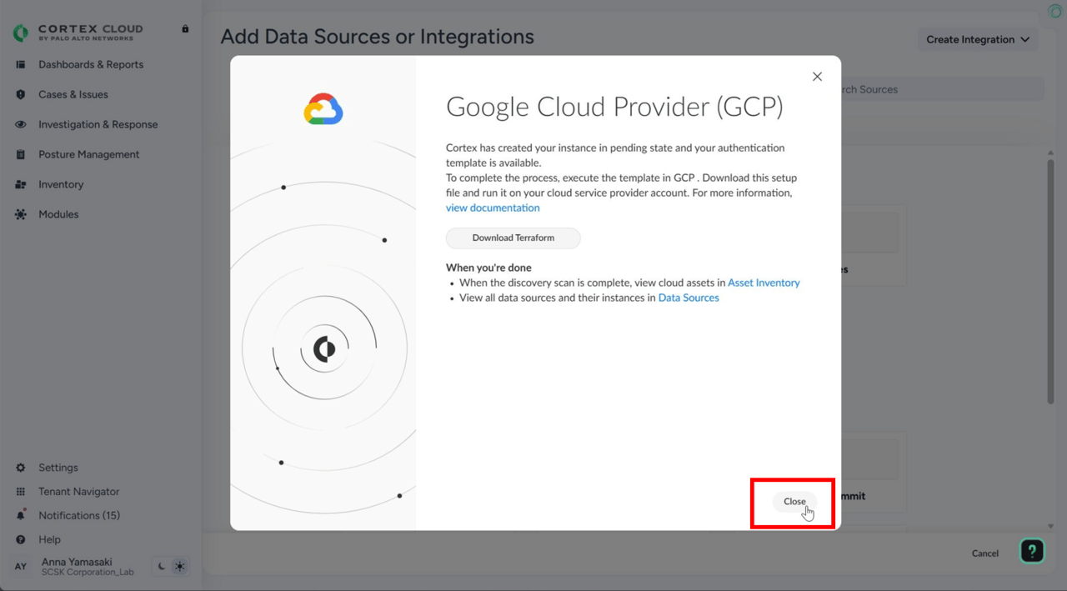Click the scrollbar up arrow
This screenshot has width=1067, height=591.
pyautogui.click(x=1050, y=153)
